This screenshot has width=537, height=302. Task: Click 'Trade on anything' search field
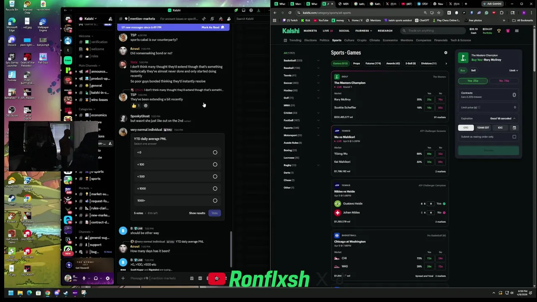[432, 31]
